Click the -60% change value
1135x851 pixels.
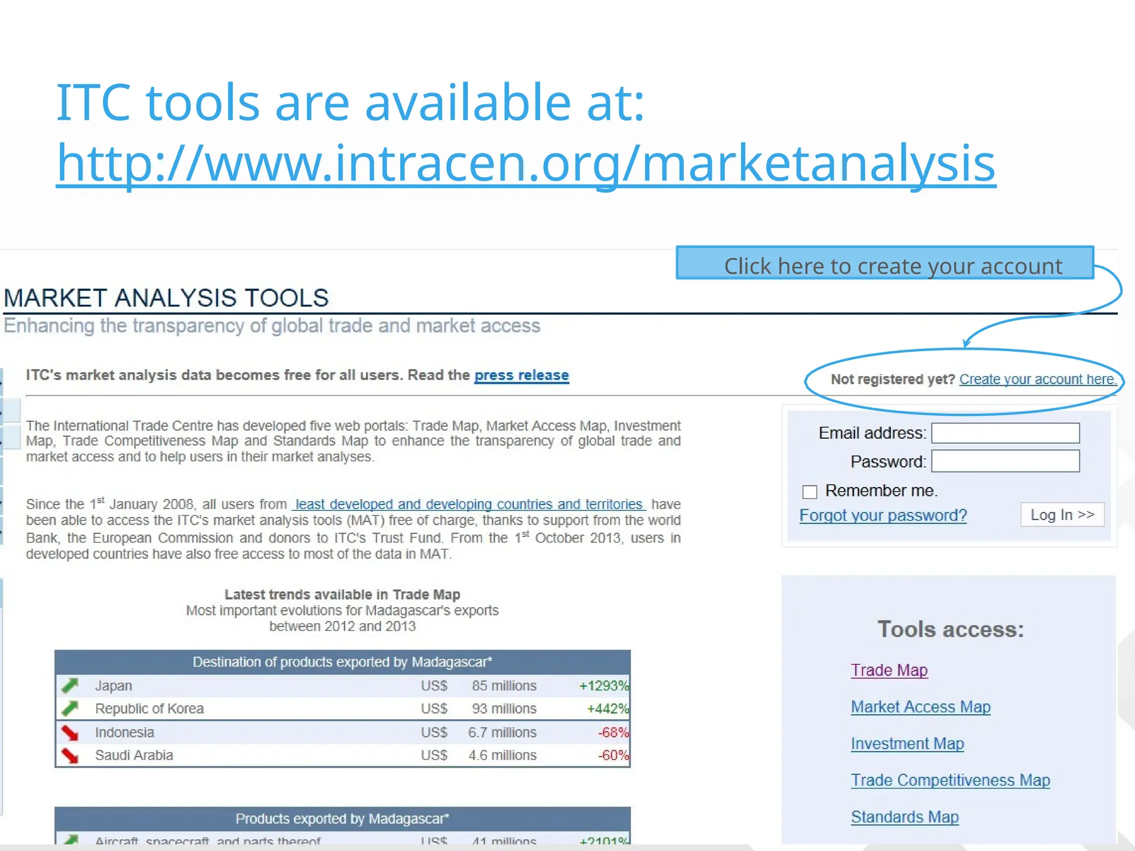point(613,755)
